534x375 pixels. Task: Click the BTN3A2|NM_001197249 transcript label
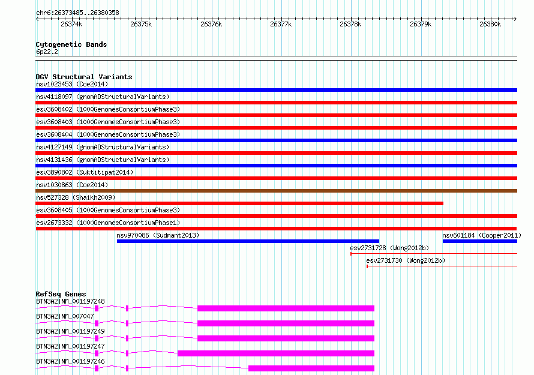click(x=70, y=331)
